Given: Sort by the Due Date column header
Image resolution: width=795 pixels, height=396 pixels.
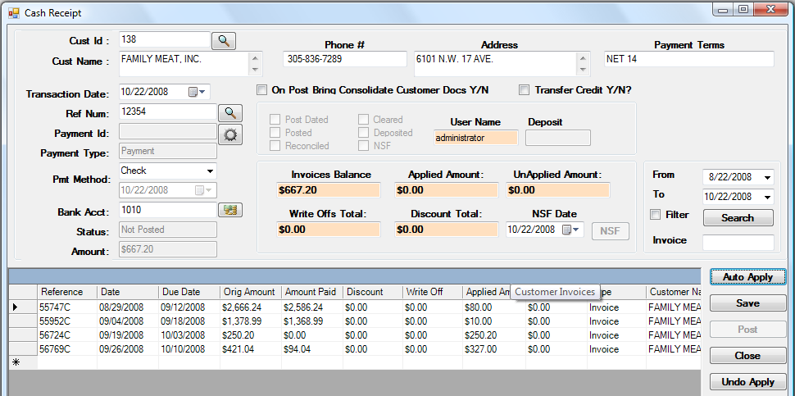Looking at the screenshot, I should pyautogui.click(x=189, y=292).
